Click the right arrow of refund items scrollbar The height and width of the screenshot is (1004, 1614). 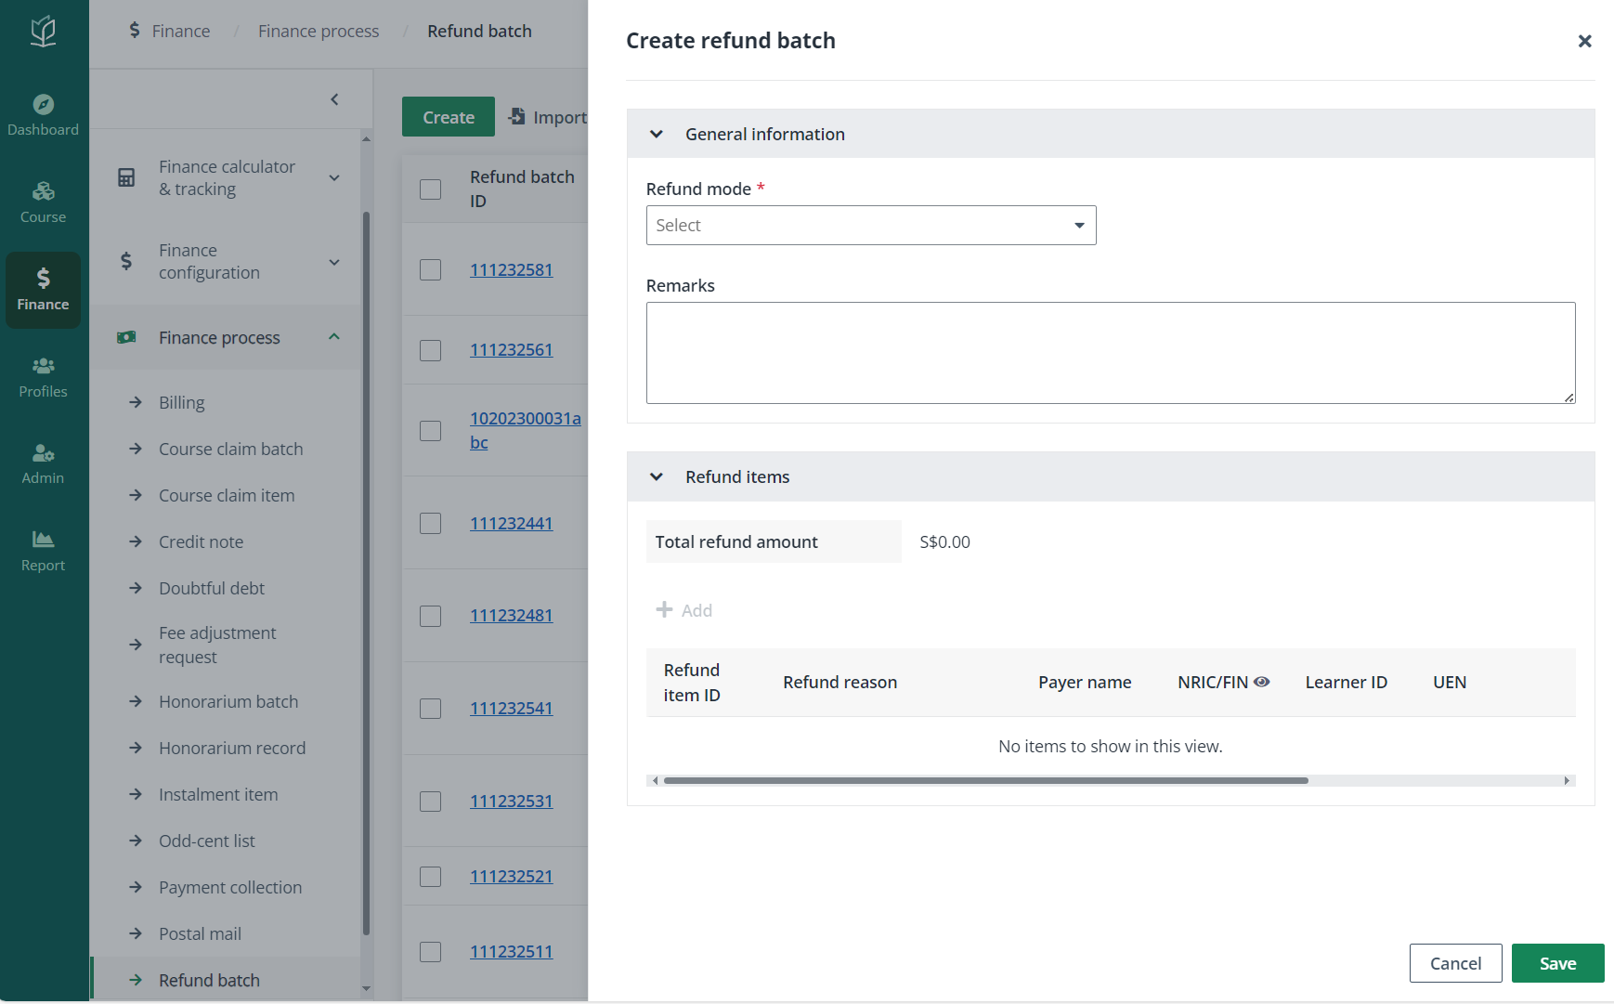pos(1567,780)
